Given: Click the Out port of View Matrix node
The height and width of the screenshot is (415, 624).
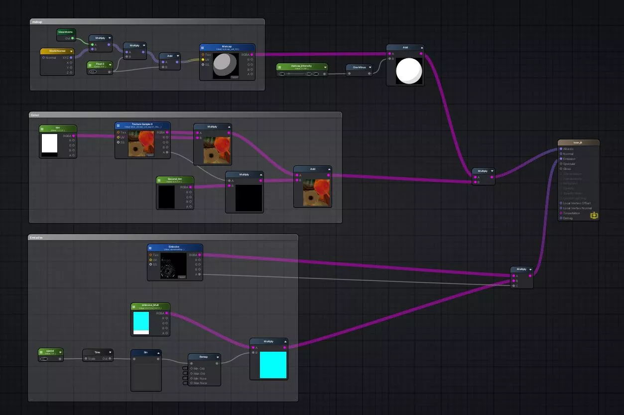Looking at the screenshot, I should point(73,38).
